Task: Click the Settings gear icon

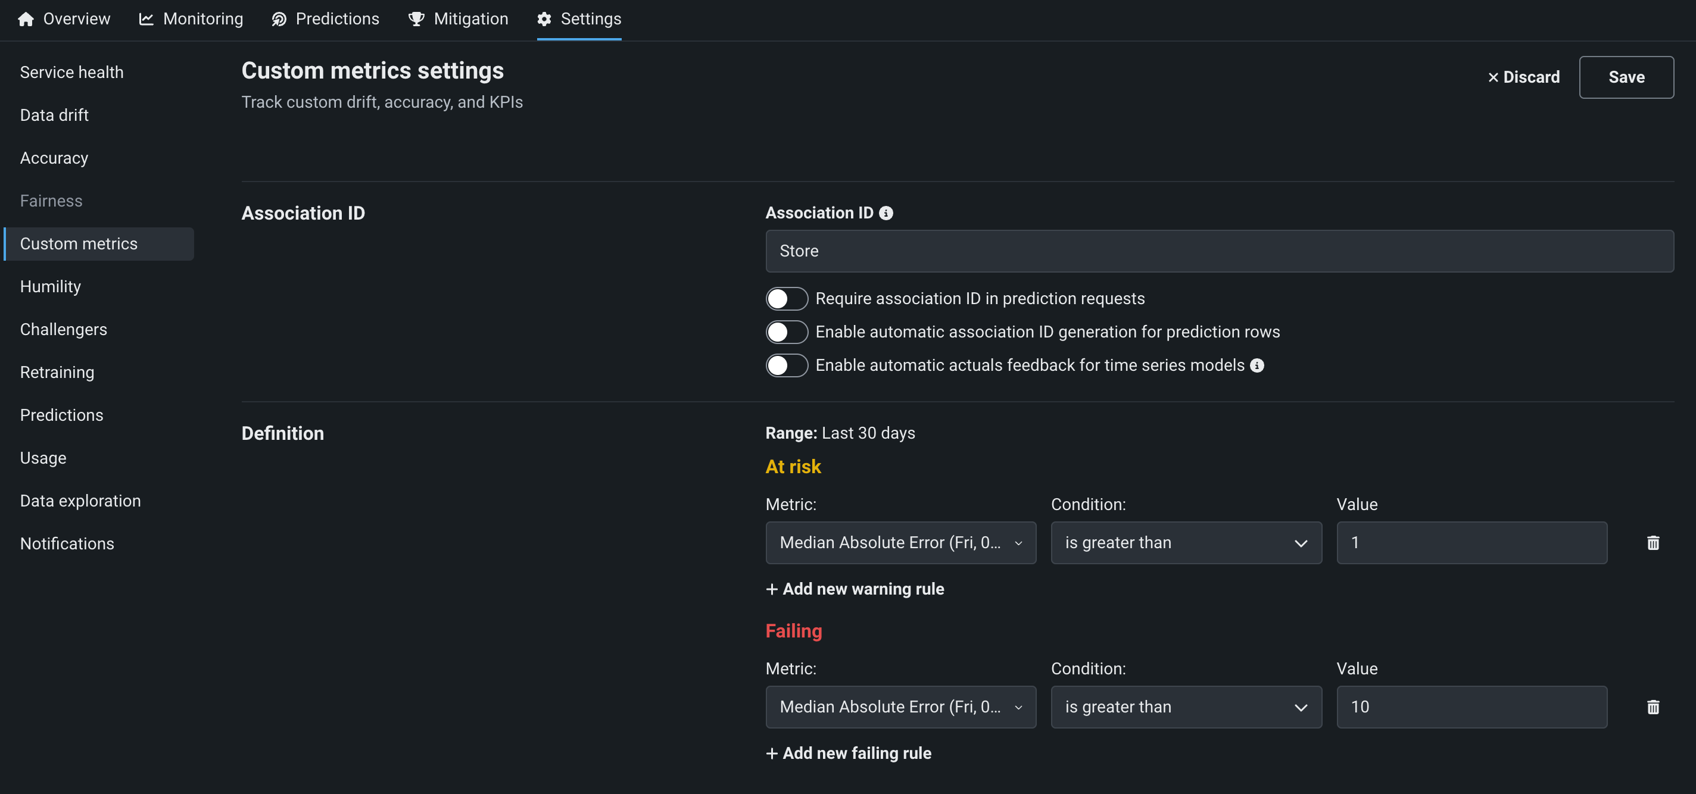Action: coord(544,19)
